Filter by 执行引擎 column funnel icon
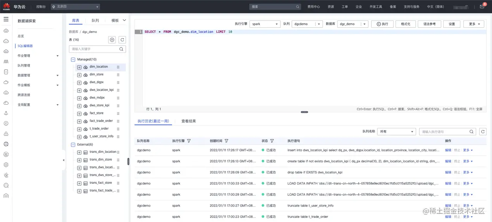492x222 pixels. point(189,141)
